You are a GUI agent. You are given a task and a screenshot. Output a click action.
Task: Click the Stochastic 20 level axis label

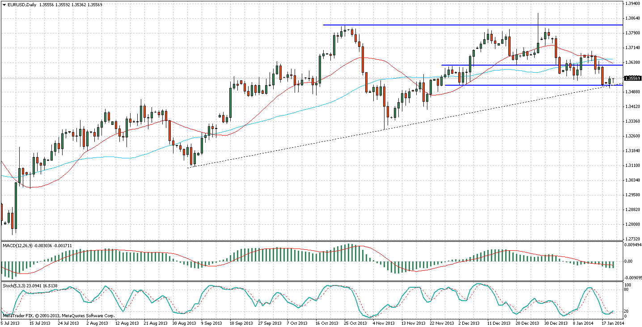click(x=628, y=311)
